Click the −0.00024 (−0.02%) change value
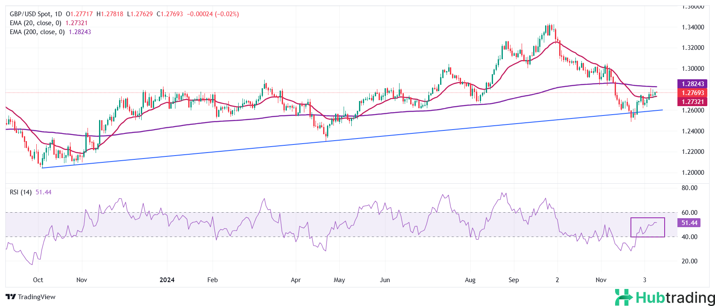The image size is (715, 306). [213, 14]
